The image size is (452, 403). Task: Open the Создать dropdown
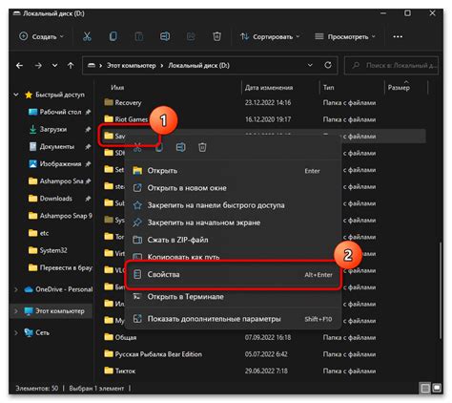point(42,36)
